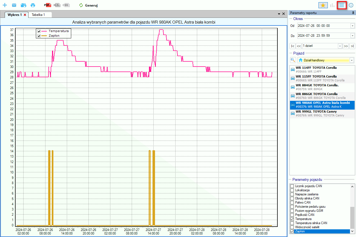Toggle Zapłon series in chart legend
356x237 pixels.
point(39,36)
